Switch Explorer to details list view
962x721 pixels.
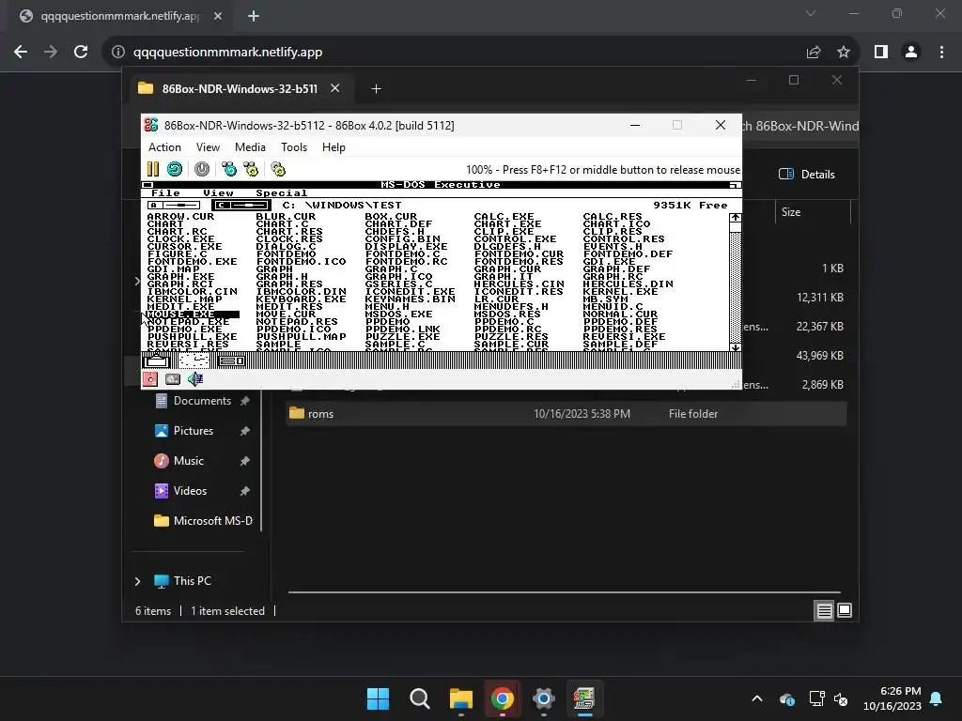point(824,610)
